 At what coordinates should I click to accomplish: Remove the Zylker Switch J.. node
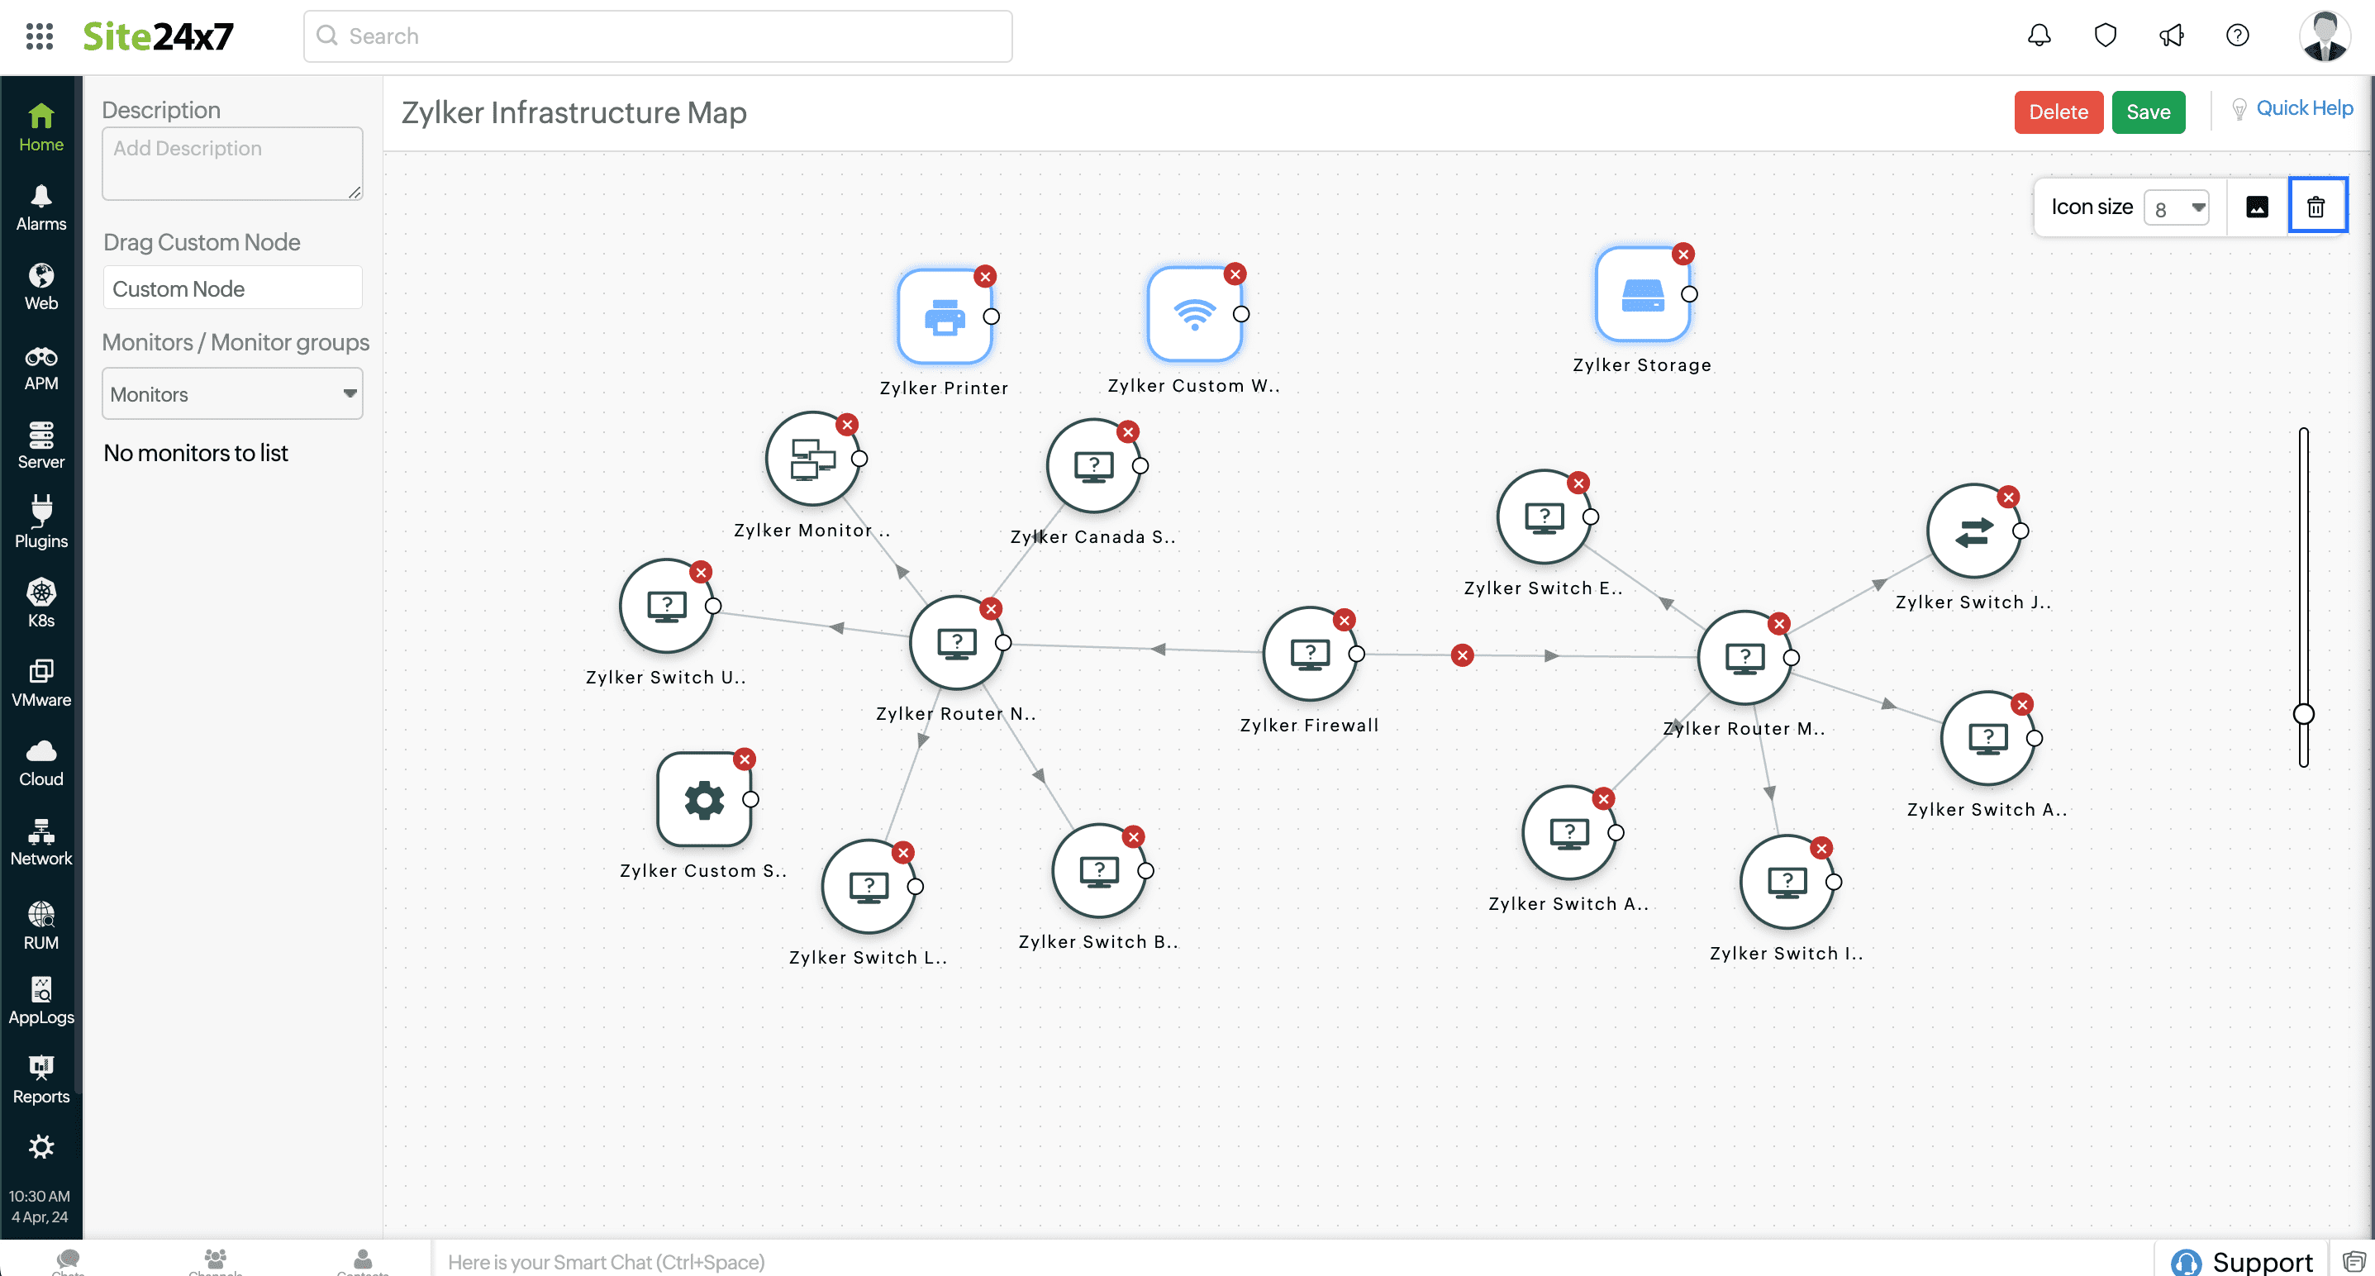tap(2009, 497)
